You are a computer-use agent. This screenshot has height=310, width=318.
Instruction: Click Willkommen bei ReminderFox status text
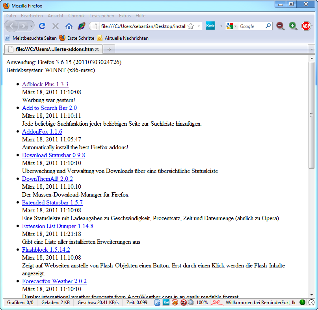(x=261, y=303)
